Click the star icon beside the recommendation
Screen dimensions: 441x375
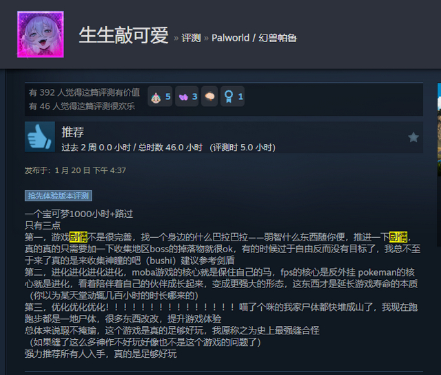[x=413, y=137]
